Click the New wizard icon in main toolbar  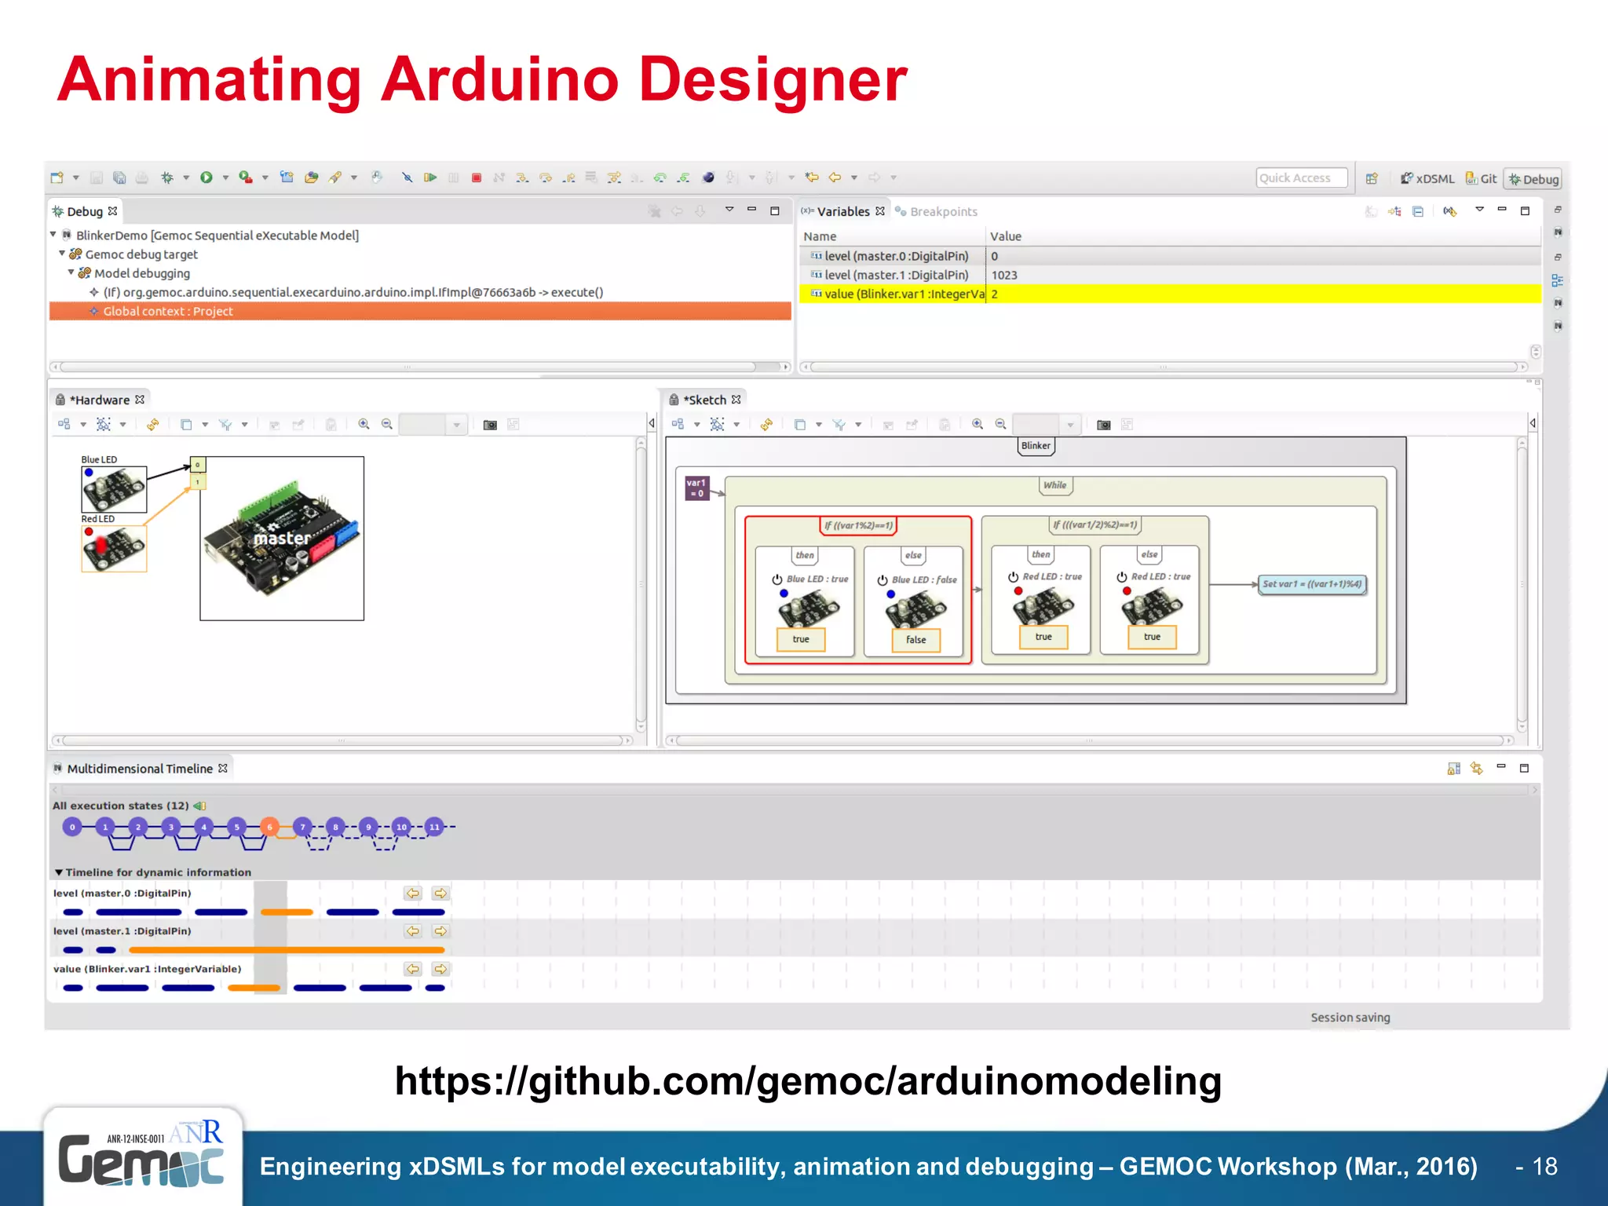point(57,177)
